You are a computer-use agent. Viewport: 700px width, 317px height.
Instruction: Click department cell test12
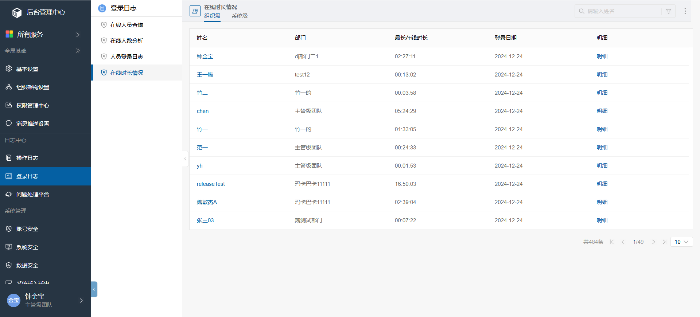click(302, 75)
